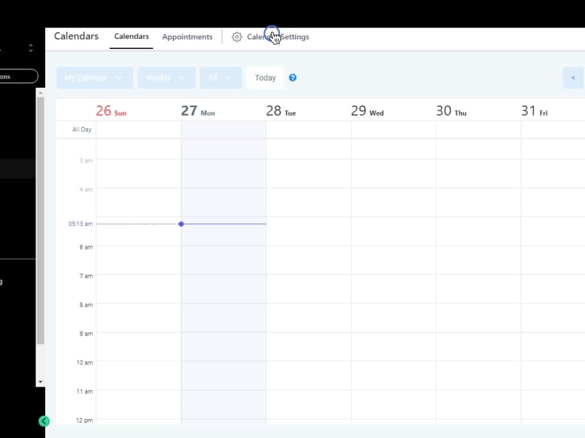Open the All filter dropdown
This screenshot has height=438, width=585.
(x=221, y=78)
